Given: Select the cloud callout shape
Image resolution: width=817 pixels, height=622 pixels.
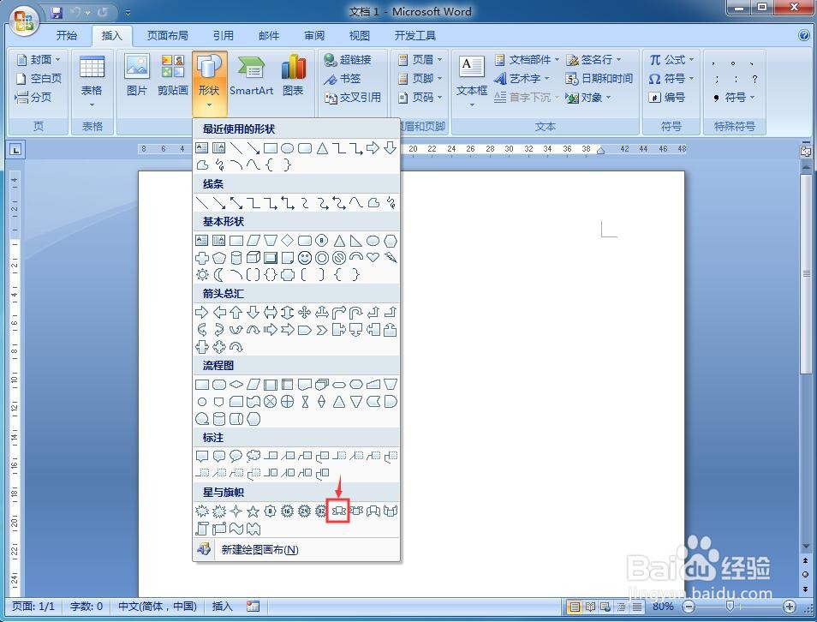Looking at the screenshot, I should [x=253, y=456].
